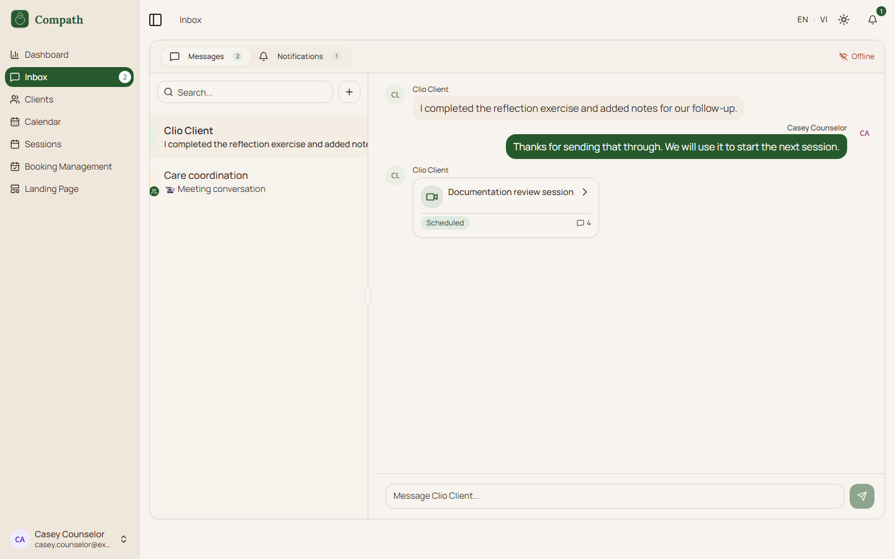The image size is (895, 559).
Task: Toggle the sidebar collapse icon
Action: [x=155, y=20]
